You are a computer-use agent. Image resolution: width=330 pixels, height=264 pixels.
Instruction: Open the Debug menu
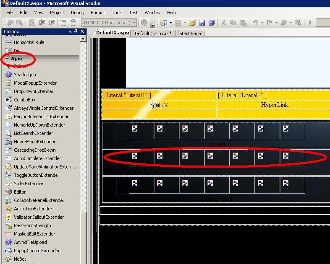point(77,13)
